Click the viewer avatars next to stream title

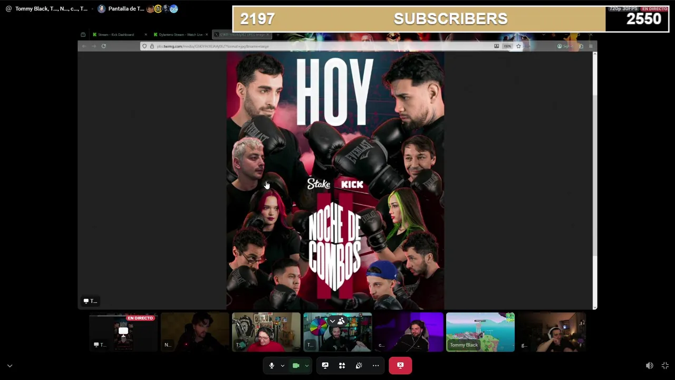pyautogui.click(x=162, y=8)
